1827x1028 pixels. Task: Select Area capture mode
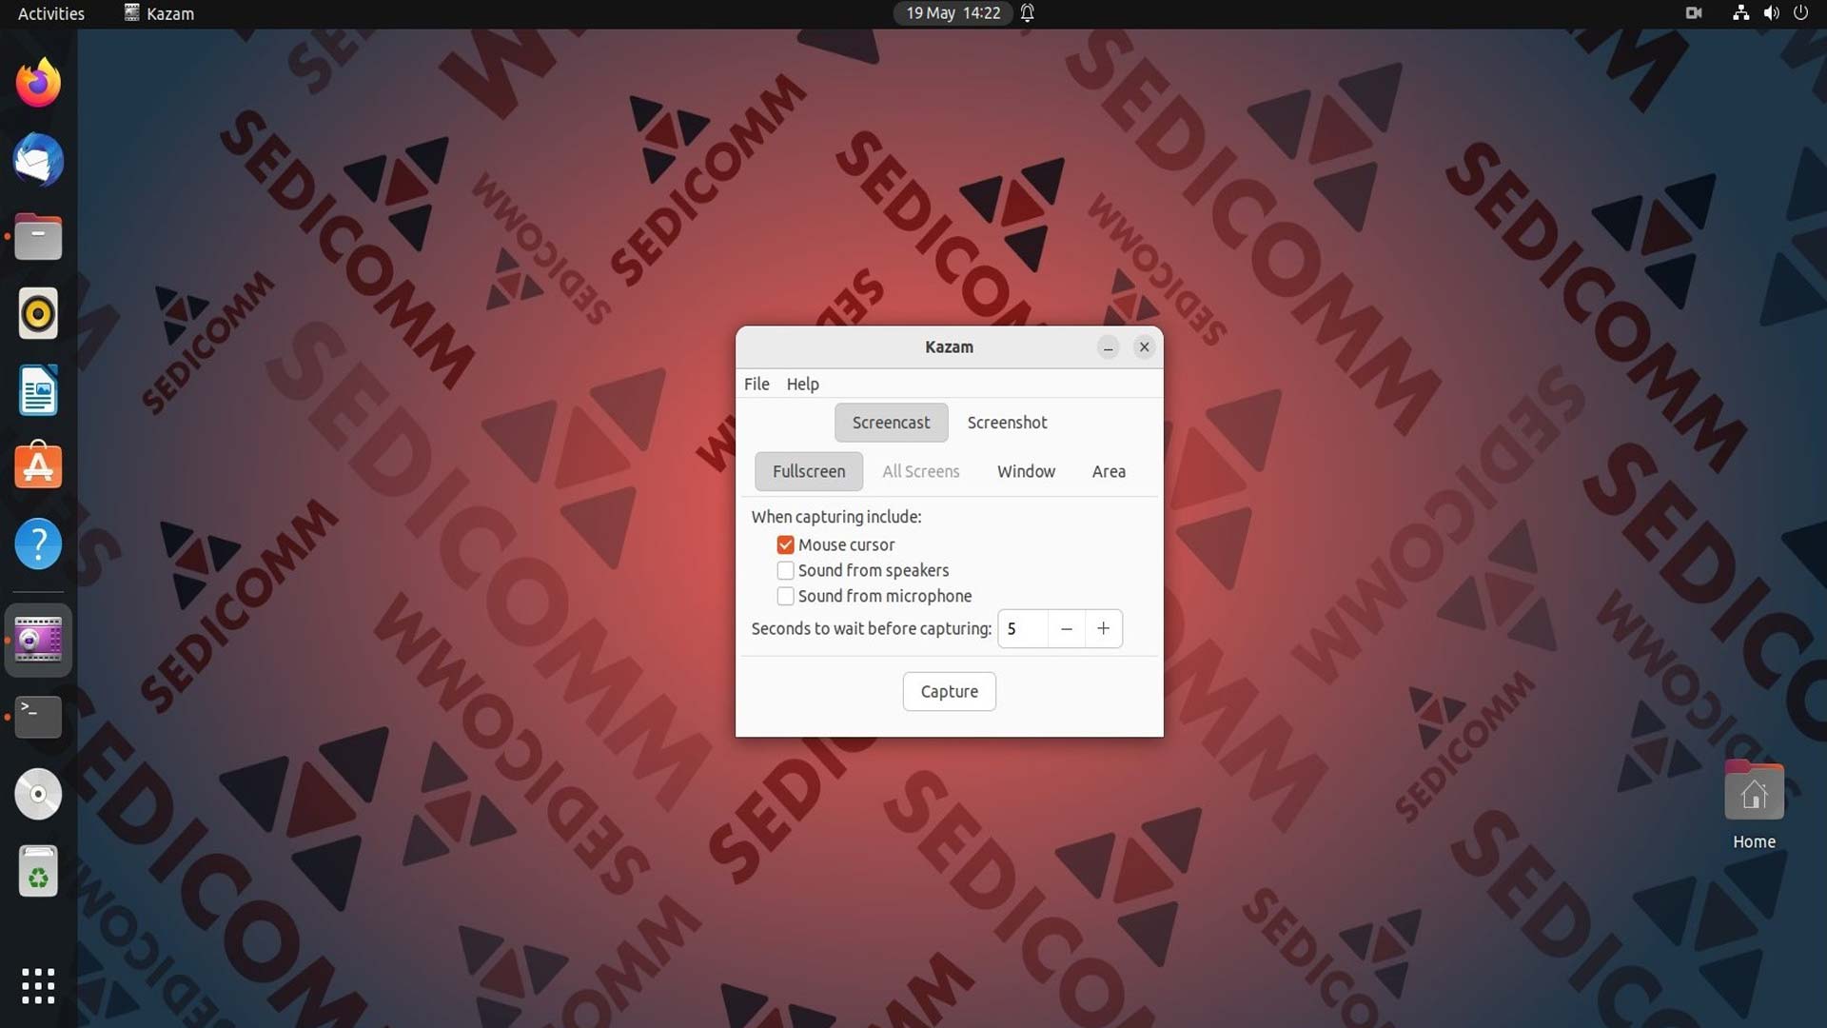[x=1109, y=471]
